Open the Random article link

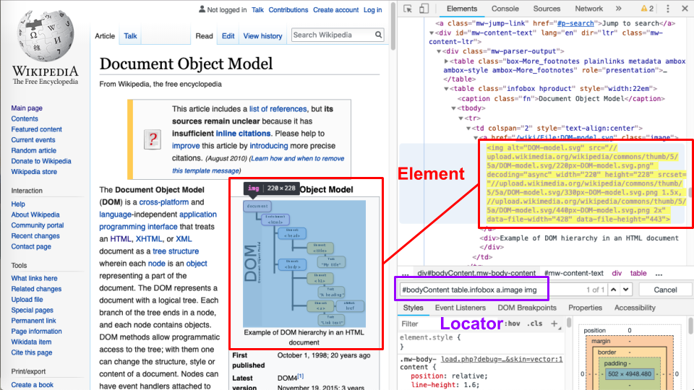34,150
